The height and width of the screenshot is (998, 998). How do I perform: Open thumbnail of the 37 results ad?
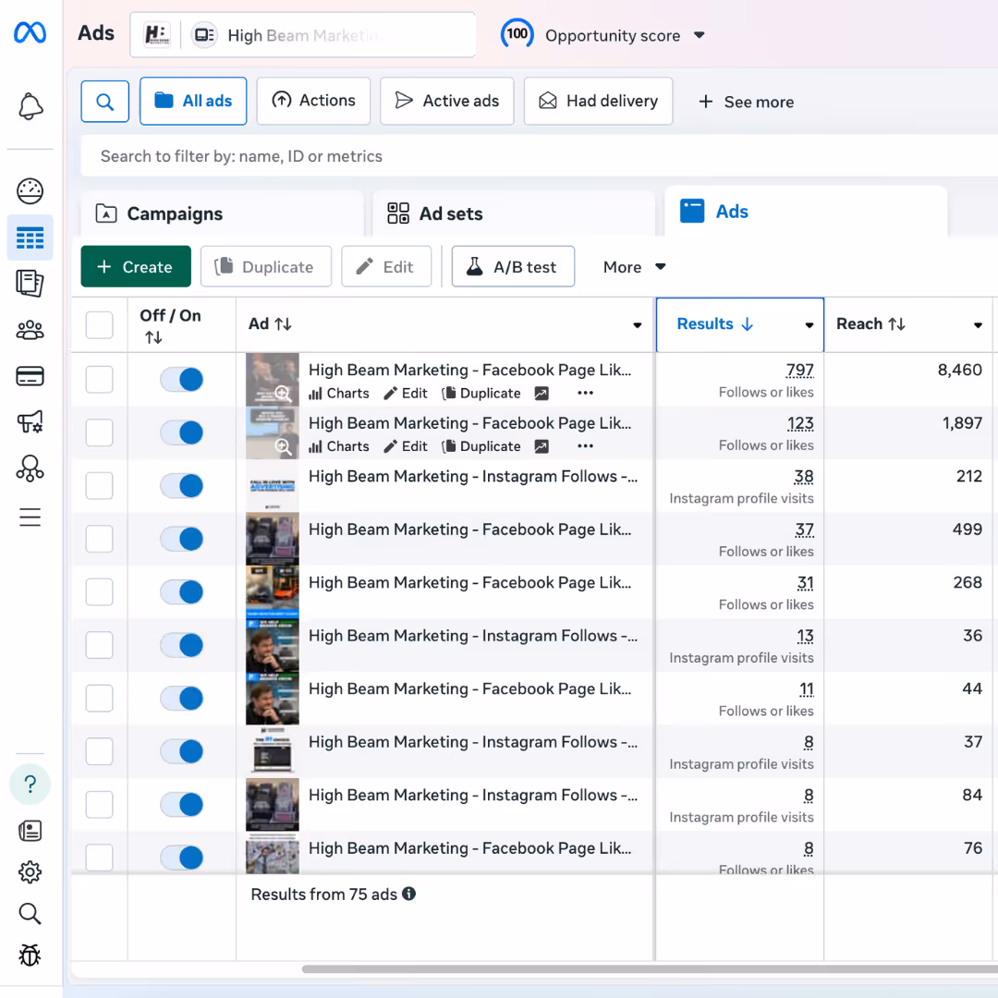point(273,539)
